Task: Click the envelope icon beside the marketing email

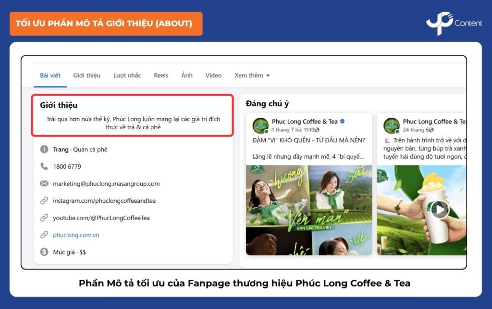Action: point(44,184)
